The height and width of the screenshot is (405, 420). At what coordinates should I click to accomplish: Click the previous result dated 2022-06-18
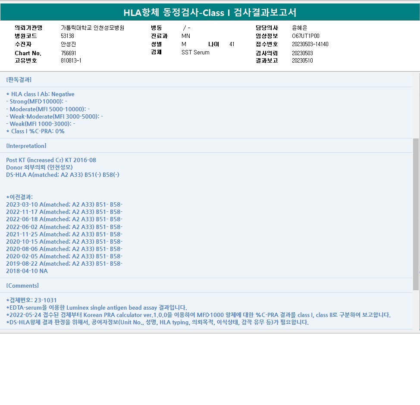click(64, 219)
